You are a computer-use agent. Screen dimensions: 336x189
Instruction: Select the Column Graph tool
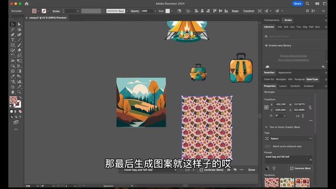coord(19,82)
